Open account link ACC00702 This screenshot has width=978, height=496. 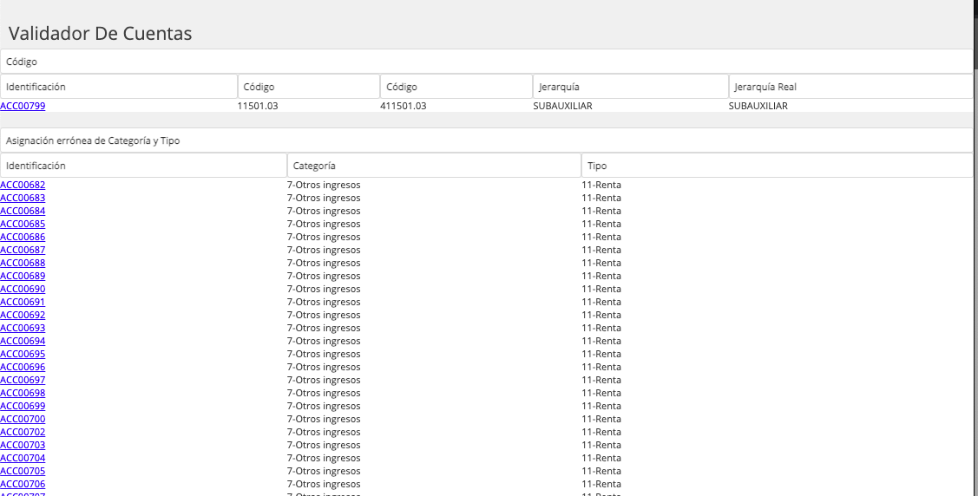(23, 433)
